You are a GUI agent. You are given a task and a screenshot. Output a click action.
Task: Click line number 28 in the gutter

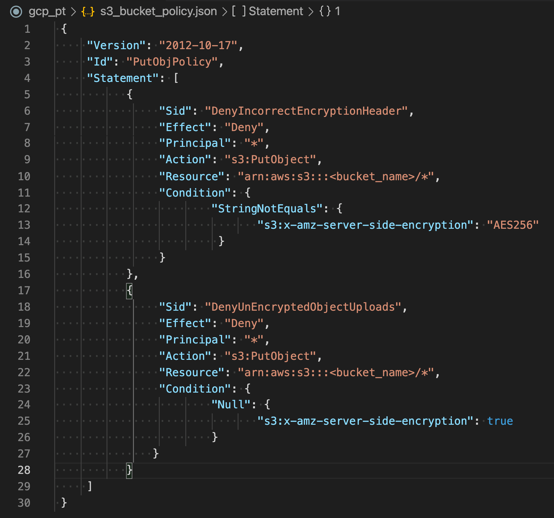24,470
